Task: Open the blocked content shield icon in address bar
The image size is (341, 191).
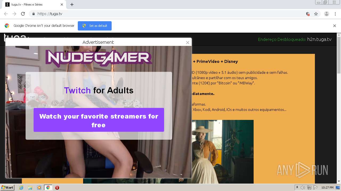Action: pos(308,14)
